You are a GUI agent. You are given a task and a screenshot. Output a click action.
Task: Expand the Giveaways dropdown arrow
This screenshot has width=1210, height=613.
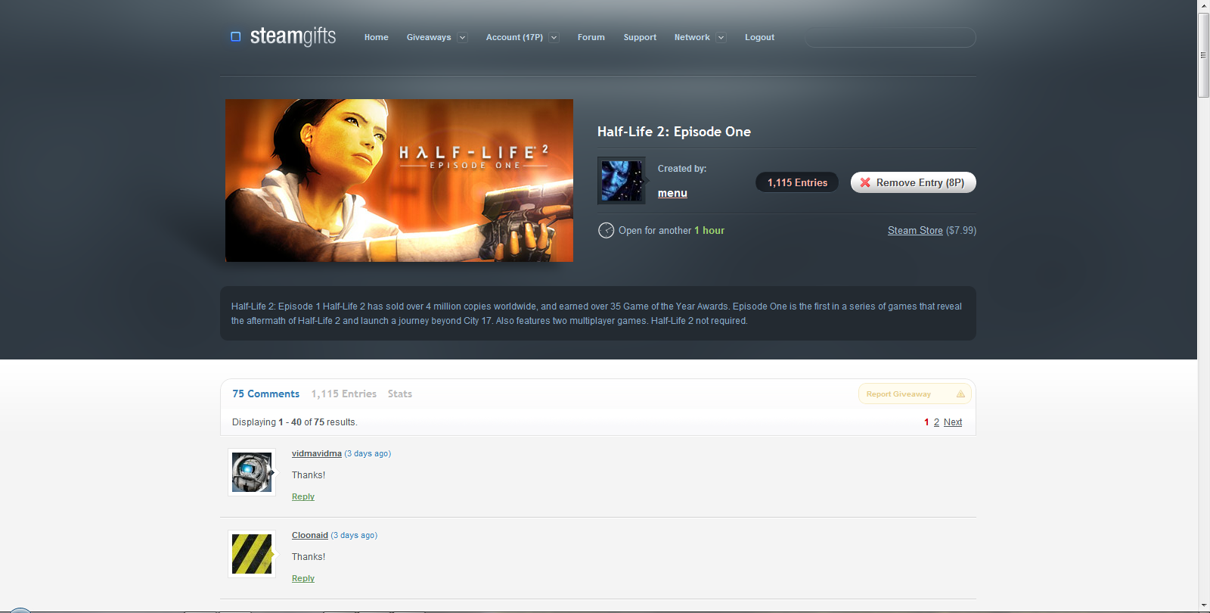[x=462, y=38]
